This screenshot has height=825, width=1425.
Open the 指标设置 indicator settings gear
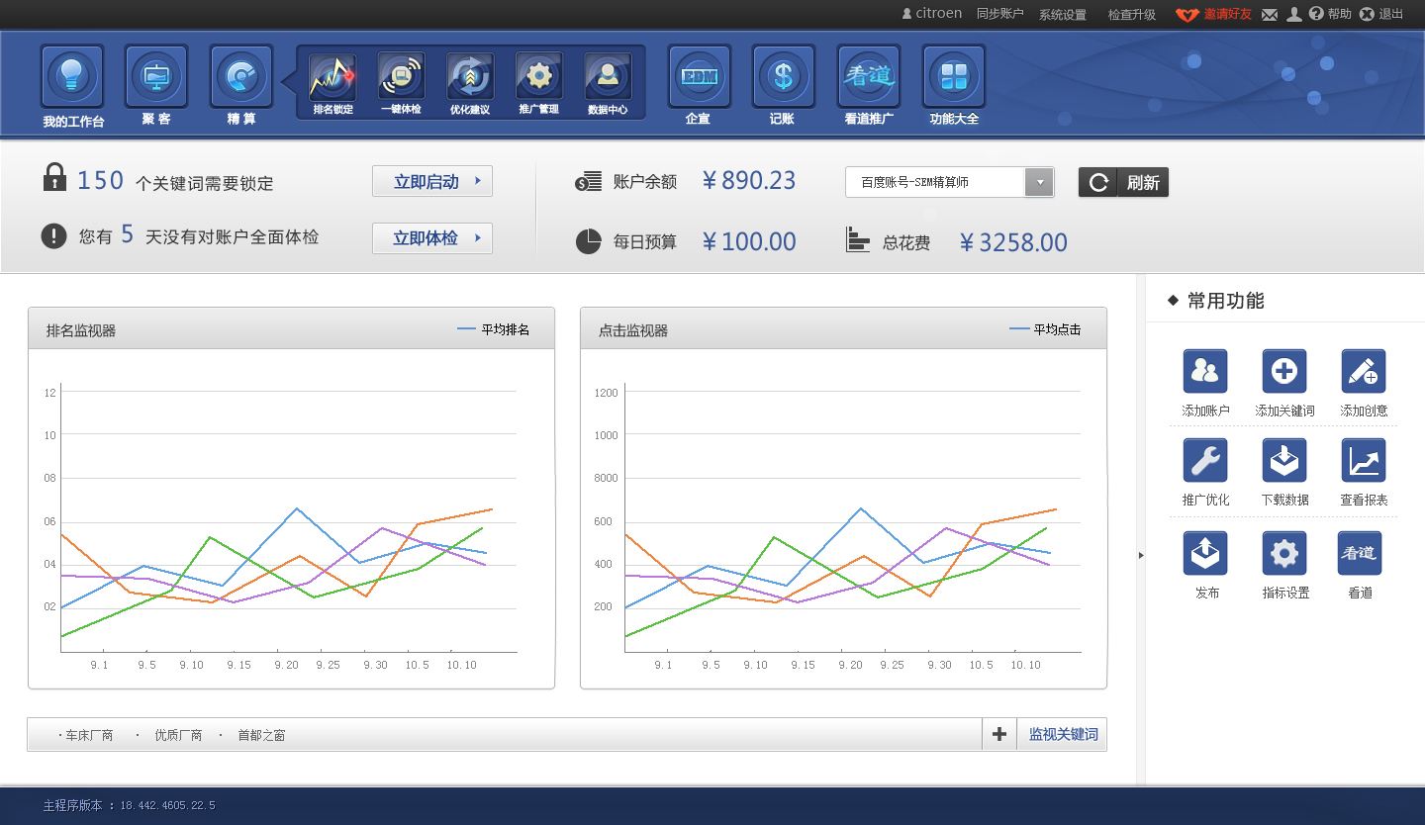[x=1284, y=553]
